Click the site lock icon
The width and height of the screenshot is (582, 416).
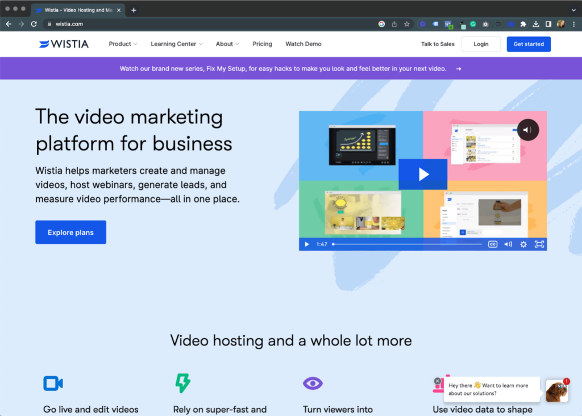point(49,24)
